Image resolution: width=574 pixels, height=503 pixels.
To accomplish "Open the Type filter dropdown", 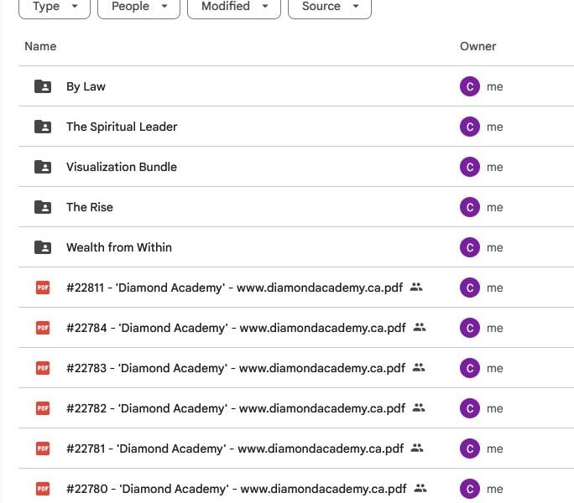I will (x=55, y=7).
